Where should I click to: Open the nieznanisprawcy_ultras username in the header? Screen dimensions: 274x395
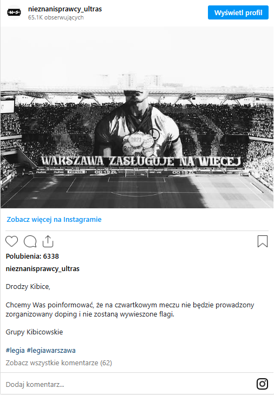coord(65,9)
